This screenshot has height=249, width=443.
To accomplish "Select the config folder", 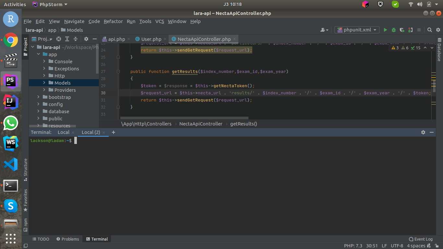I will coord(55,104).
